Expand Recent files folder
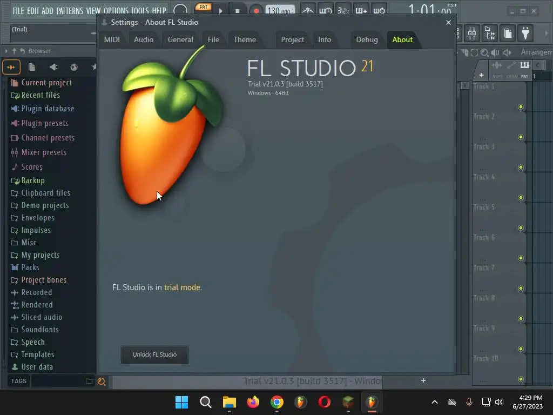The width and height of the screenshot is (553, 415). 35,95
